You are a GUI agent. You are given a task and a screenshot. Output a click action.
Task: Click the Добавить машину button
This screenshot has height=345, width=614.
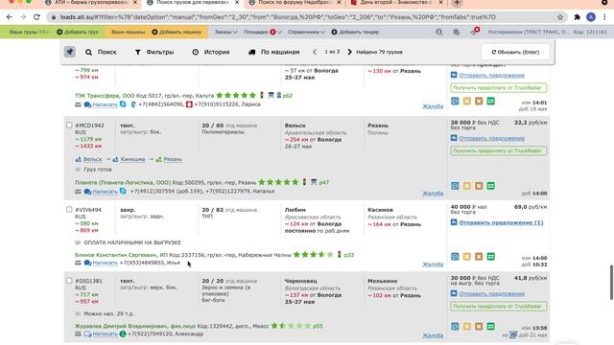tap(177, 32)
